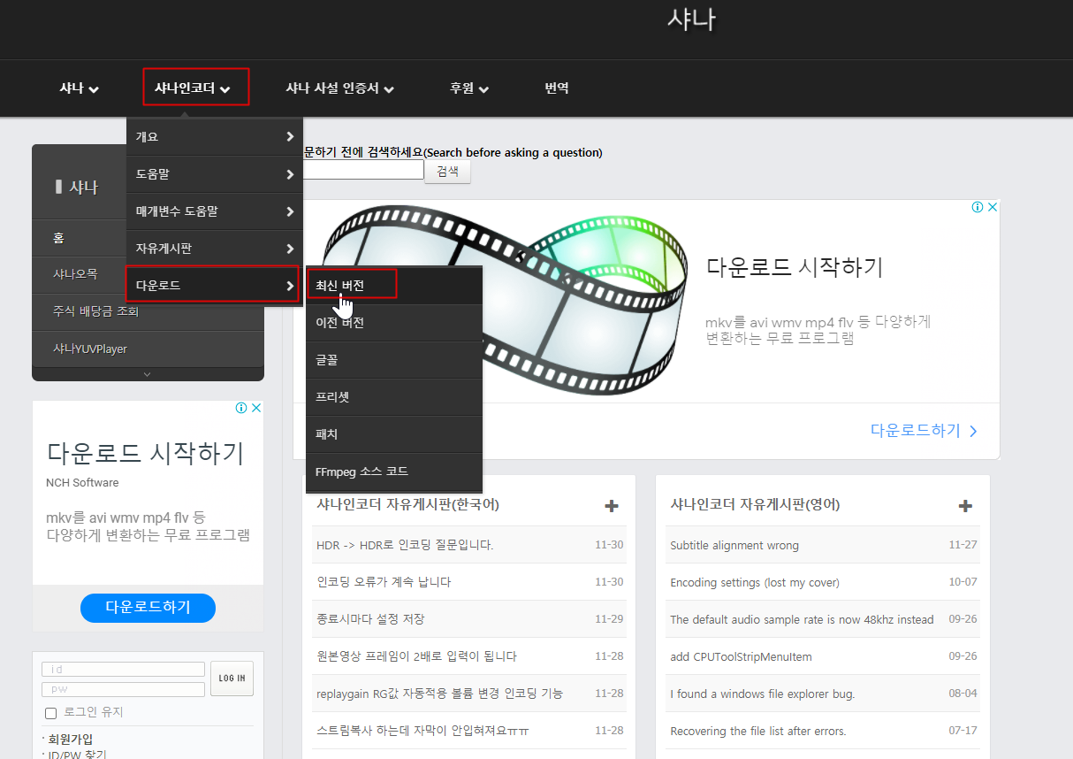Open the 샤나인코더 top menu
Image resolution: width=1073 pixels, height=759 pixels.
[193, 88]
